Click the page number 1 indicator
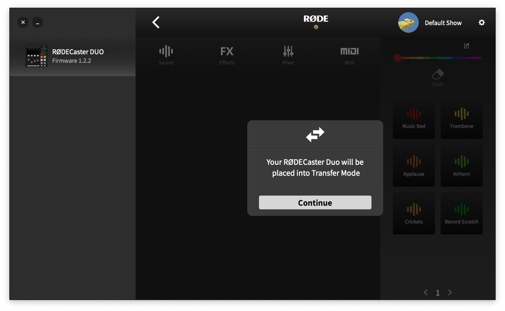The width and height of the screenshot is (505, 311). (438, 293)
